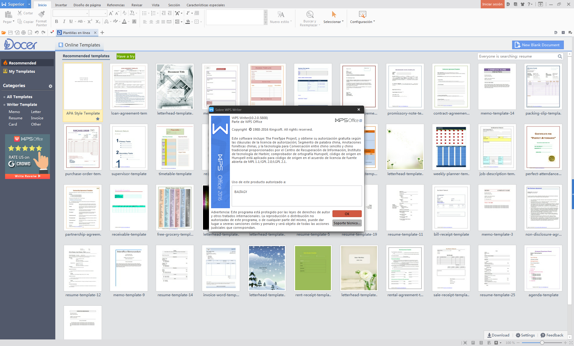Toggle Bold formatting

pyautogui.click(x=57, y=21)
